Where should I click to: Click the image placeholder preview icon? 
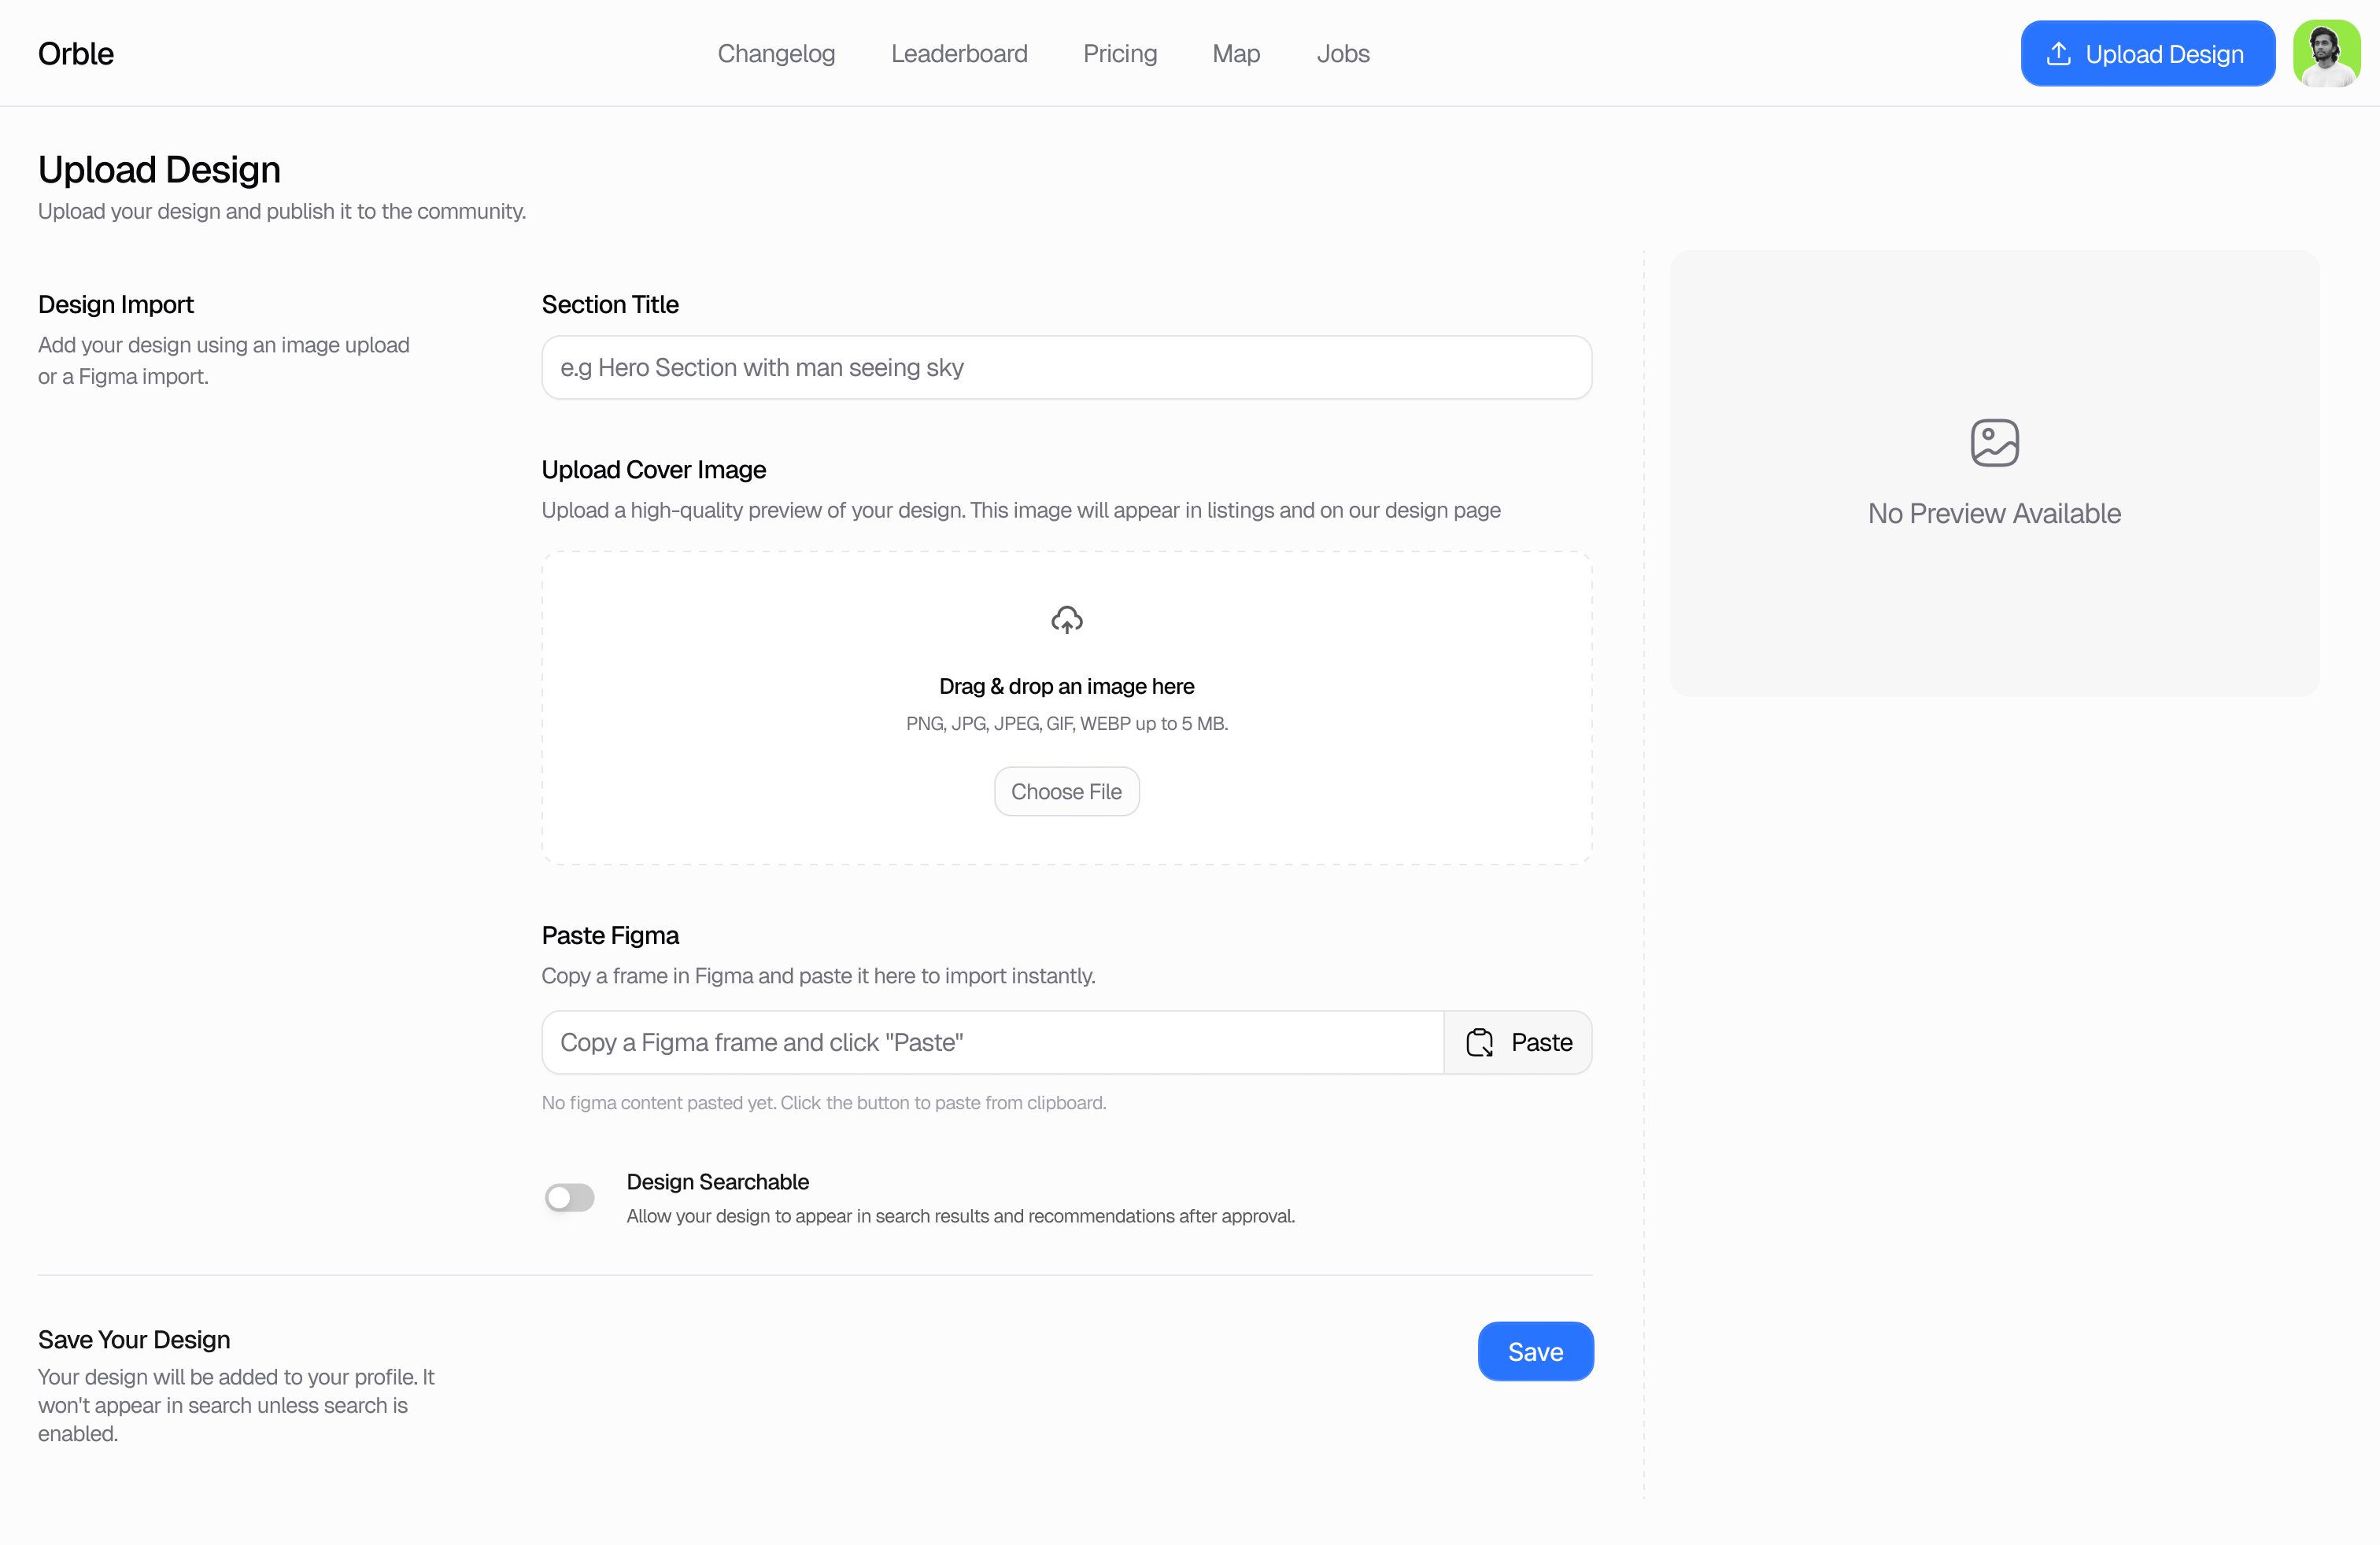point(1994,443)
